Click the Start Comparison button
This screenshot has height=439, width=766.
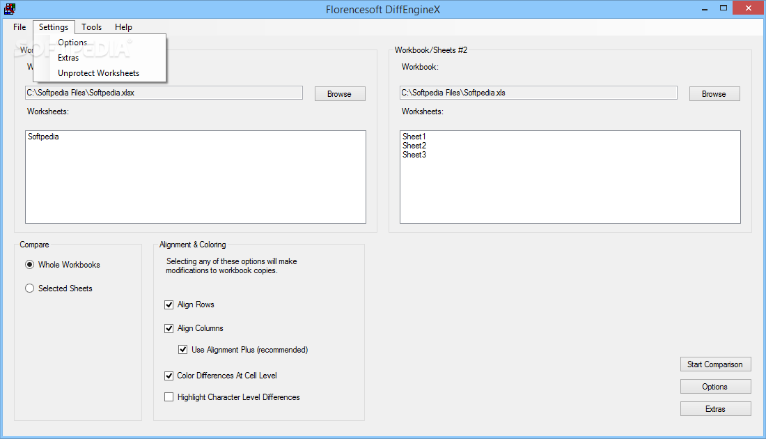[x=715, y=364]
